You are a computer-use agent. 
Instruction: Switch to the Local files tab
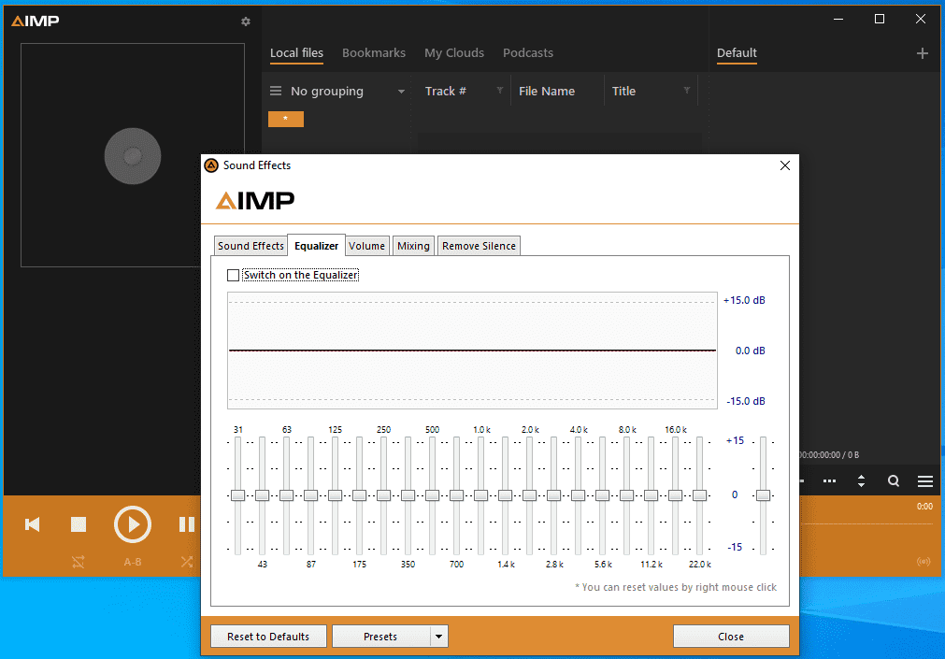(x=296, y=53)
